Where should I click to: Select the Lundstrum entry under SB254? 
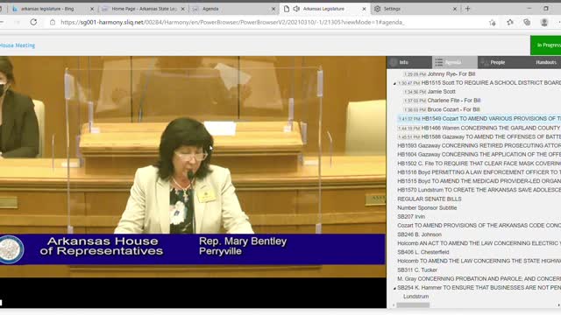pyautogui.click(x=415, y=297)
